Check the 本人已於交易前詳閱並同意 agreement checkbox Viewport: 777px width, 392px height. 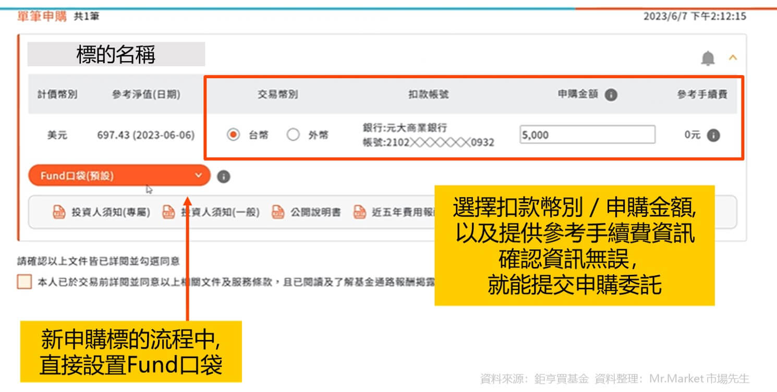(25, 281)
